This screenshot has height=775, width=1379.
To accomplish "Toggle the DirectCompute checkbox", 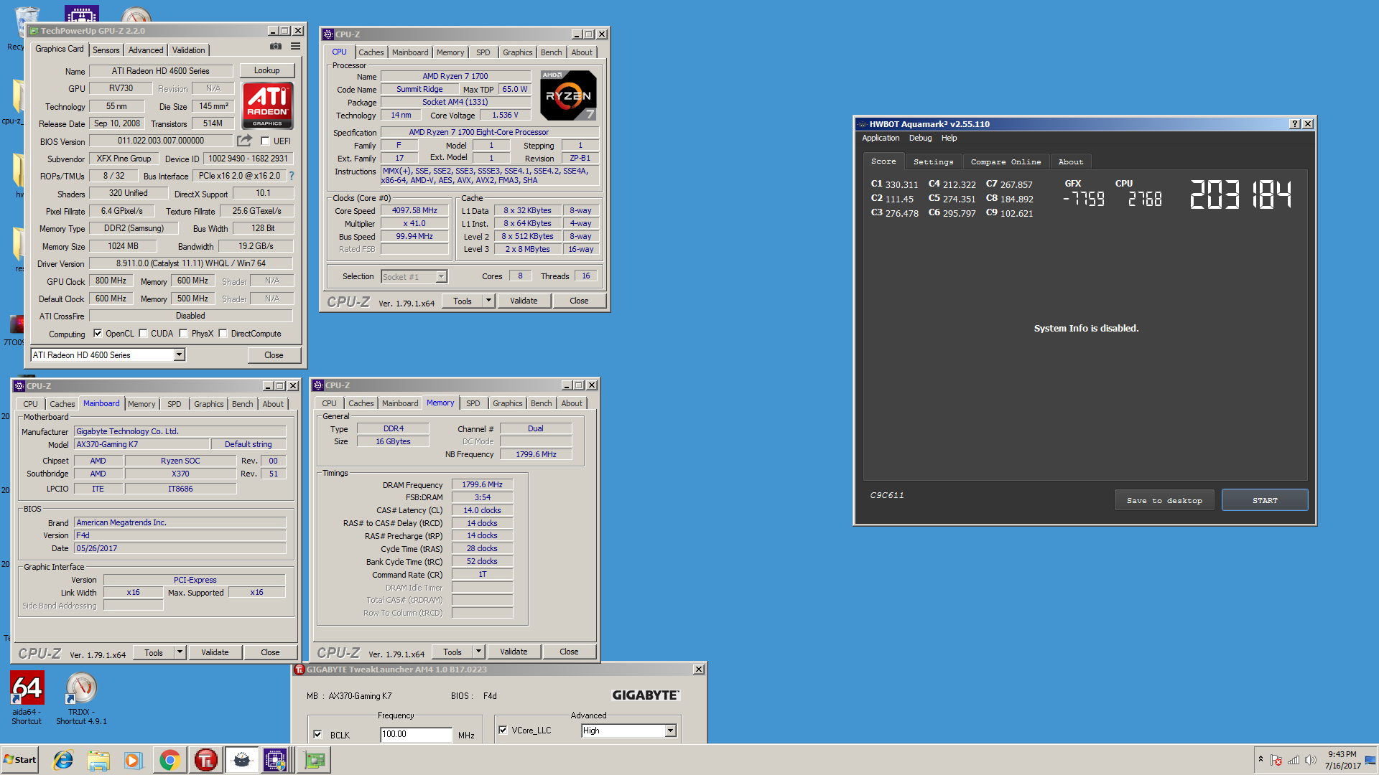I will coord(223,334).
